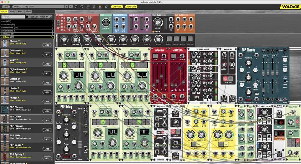The width and height of the screenshot is (301, 164).
Task: Select the SINGLE mode radio in CV Outs
Action: (86, 17)
